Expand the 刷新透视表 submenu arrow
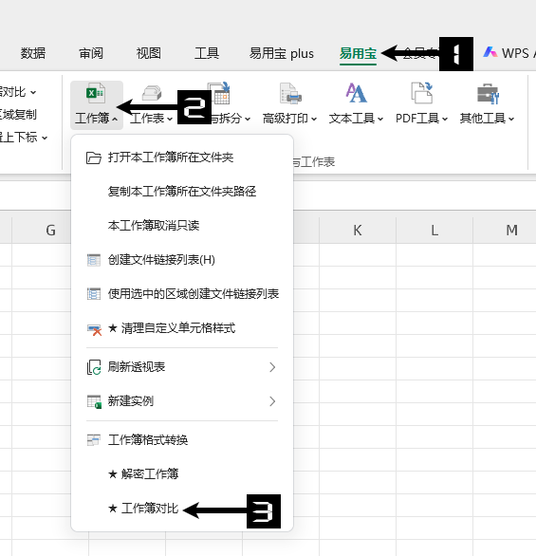 (272, 367)
